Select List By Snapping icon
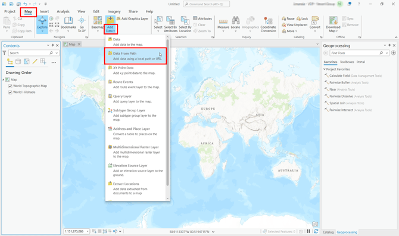Image resolution: width=399 pixels, height=236 pixels. click(43, 61)
